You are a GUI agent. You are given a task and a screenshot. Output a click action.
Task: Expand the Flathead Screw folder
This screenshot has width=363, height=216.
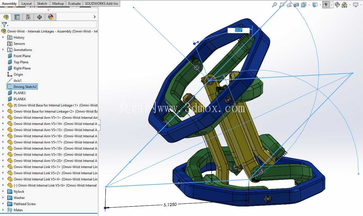[3, 204]
